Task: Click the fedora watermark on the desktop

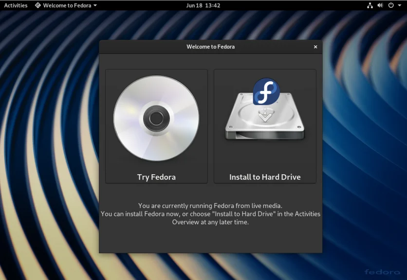Action: 383,272
